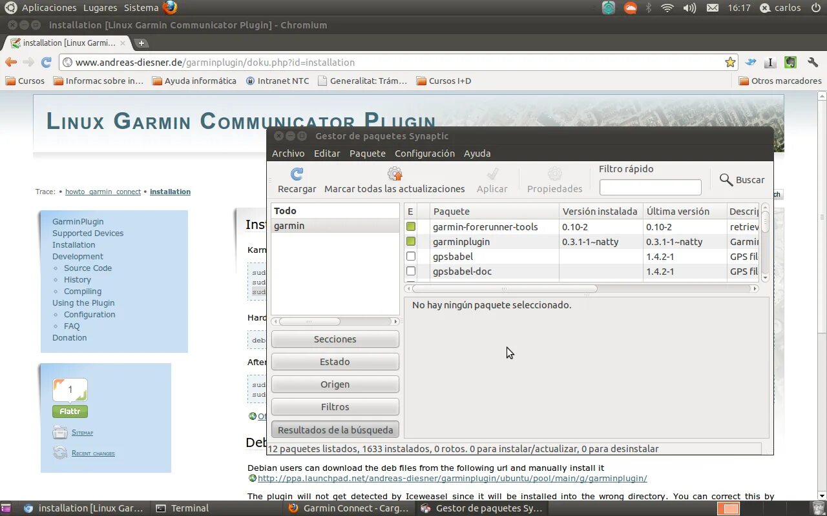Click the Origen button

click(x=335, y=384)
